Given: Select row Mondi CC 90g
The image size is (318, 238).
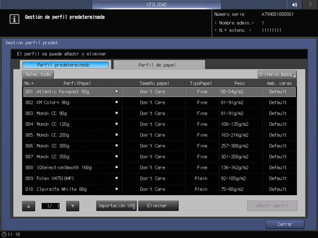Looking at the screenshot, I should 159,113.
